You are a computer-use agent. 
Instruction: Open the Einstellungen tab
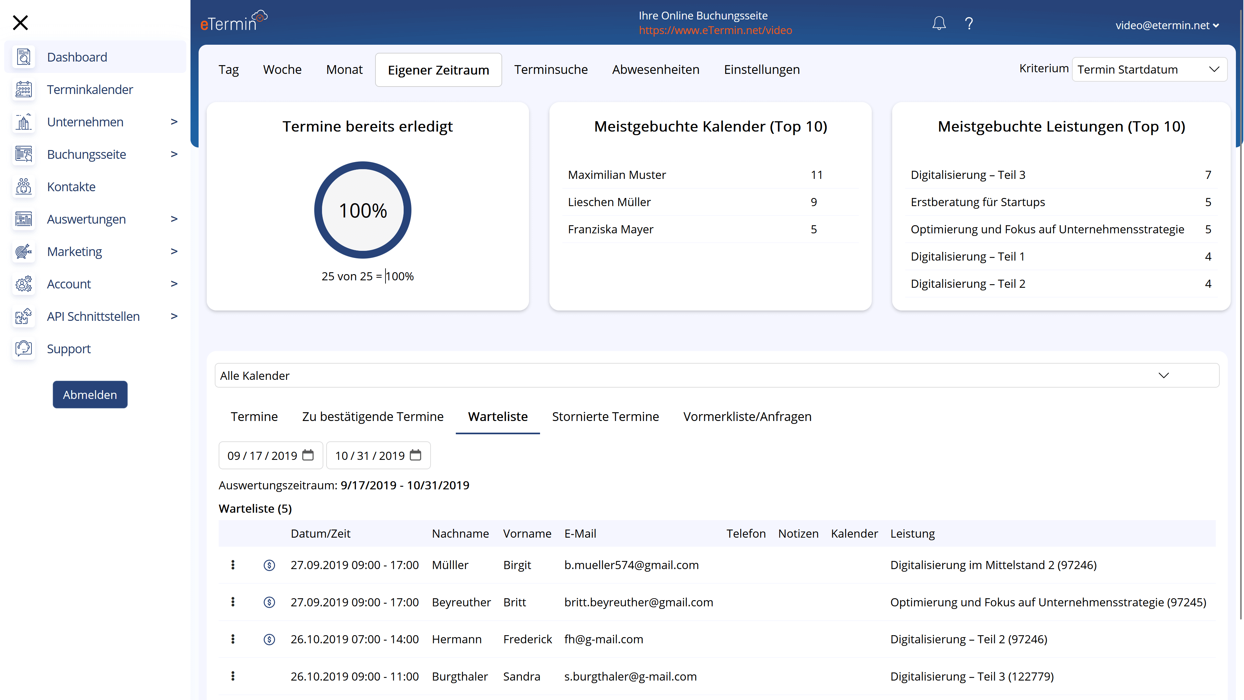click(762, 70)
